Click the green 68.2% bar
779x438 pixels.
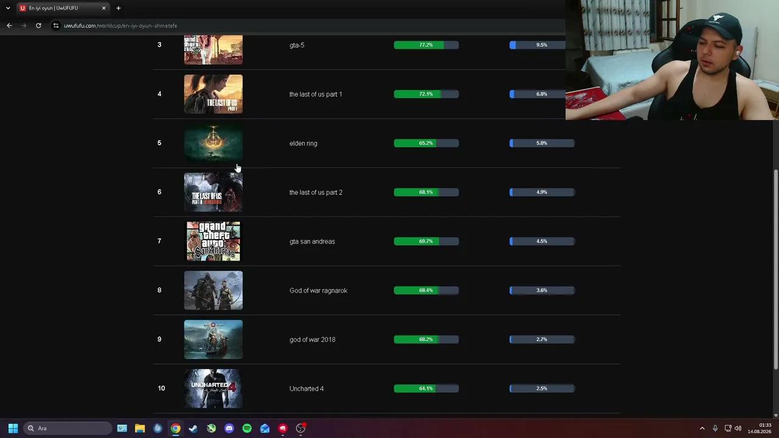pos(426,339)
